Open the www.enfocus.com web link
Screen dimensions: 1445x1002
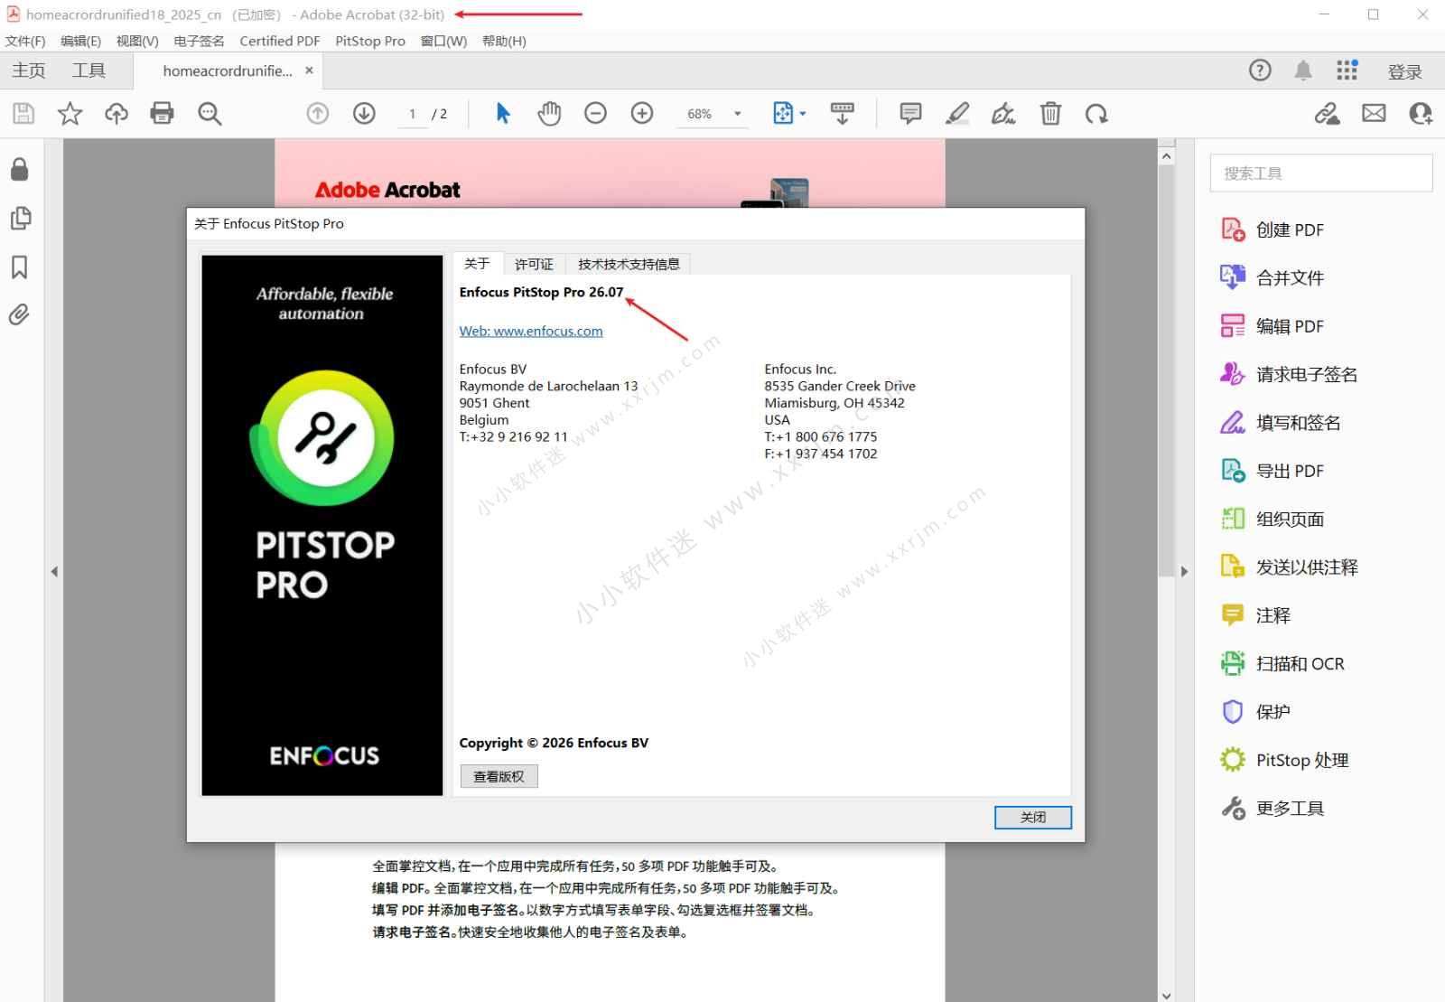point(531,331)
